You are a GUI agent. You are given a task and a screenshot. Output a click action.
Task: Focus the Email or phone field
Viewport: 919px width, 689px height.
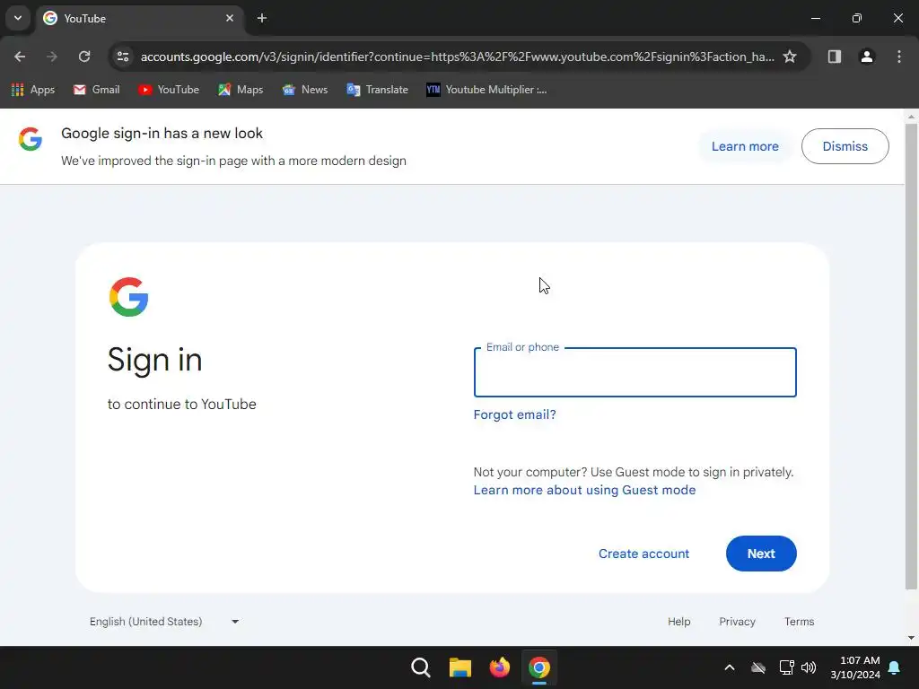click(x=635, y=372)
